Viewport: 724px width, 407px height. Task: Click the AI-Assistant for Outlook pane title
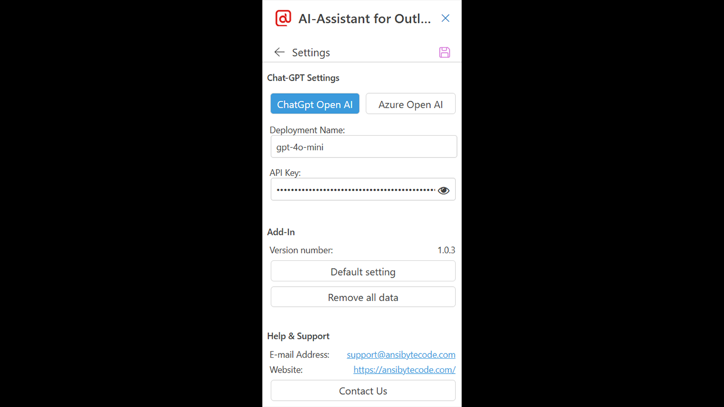click(365, 19)
